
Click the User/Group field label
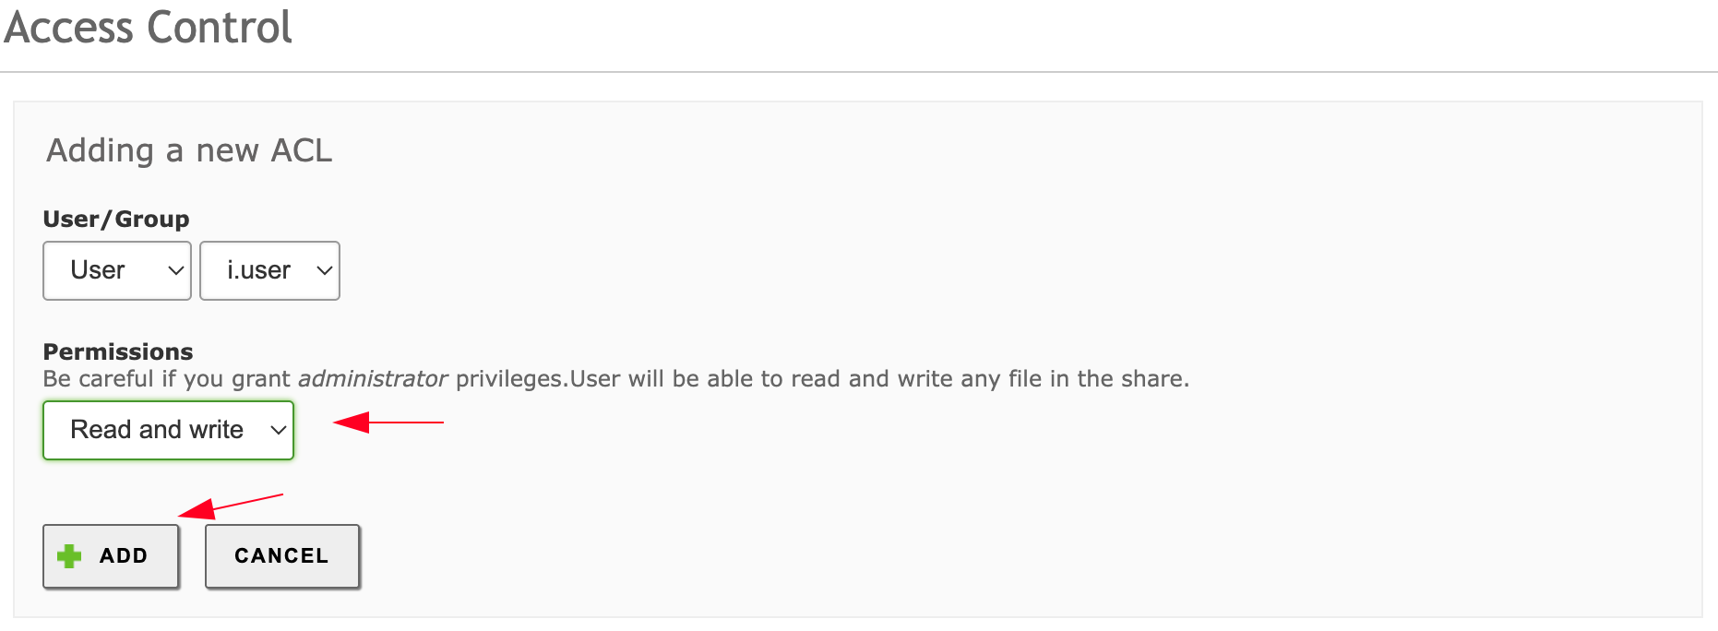click(116, 220)
